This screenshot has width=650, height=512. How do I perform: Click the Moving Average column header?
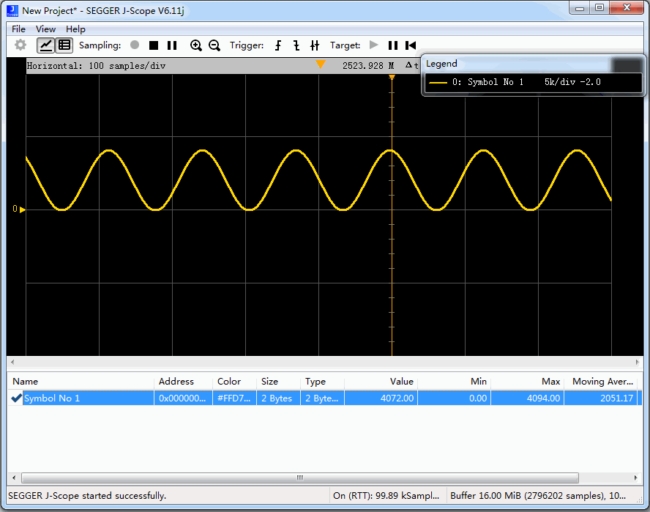click(602, 382)
